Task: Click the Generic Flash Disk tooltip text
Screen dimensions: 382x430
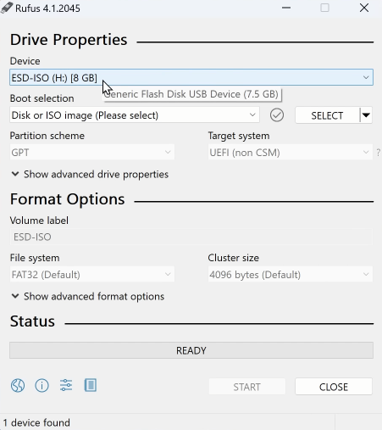Action: (x=191, y=94)
